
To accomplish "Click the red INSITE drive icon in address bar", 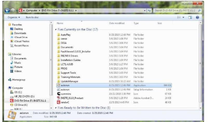I will tap(21, 10).
